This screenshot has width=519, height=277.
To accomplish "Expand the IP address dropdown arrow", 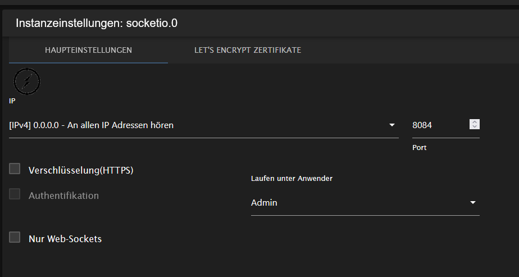I will point(392,125).
